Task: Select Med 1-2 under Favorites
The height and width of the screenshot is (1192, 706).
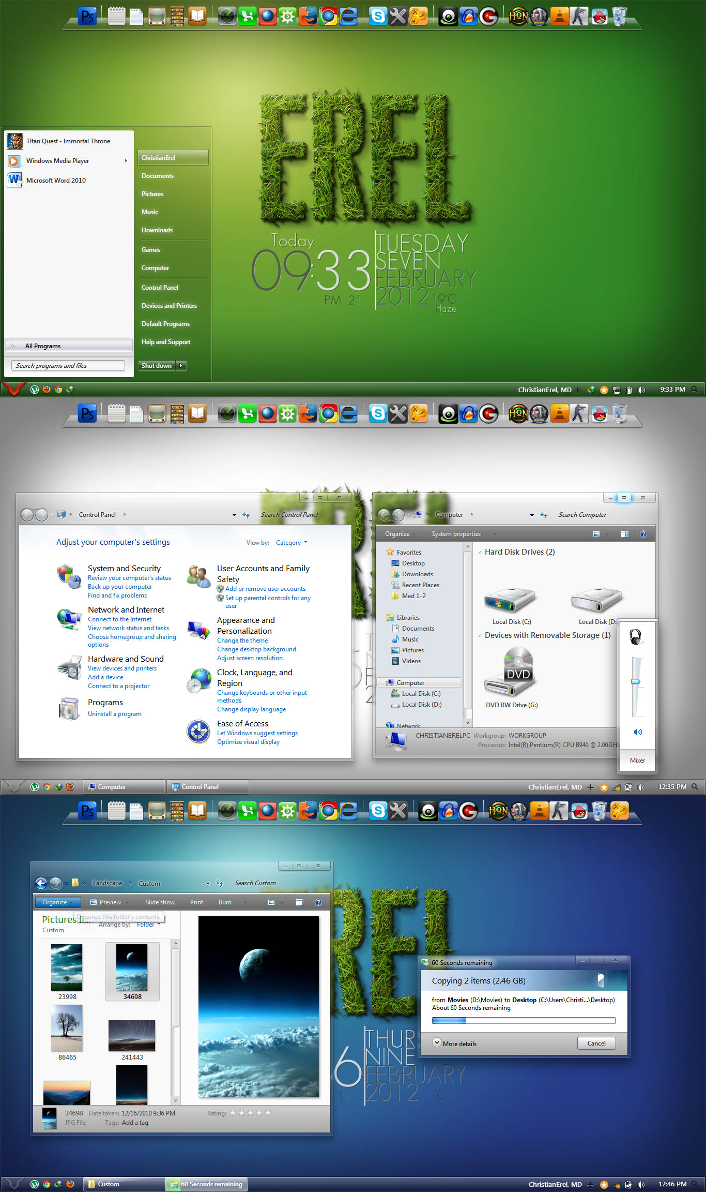Action: 414,596
